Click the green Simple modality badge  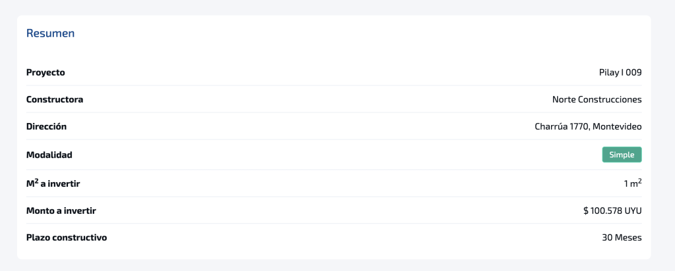click(622, 155)
